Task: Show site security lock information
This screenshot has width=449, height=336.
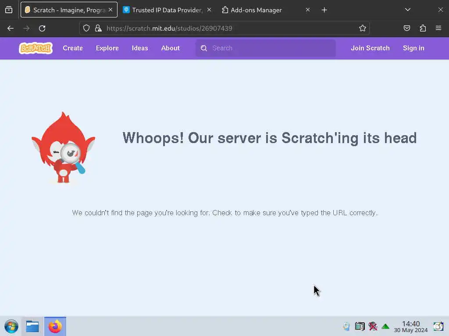Action: coord(98,28)
